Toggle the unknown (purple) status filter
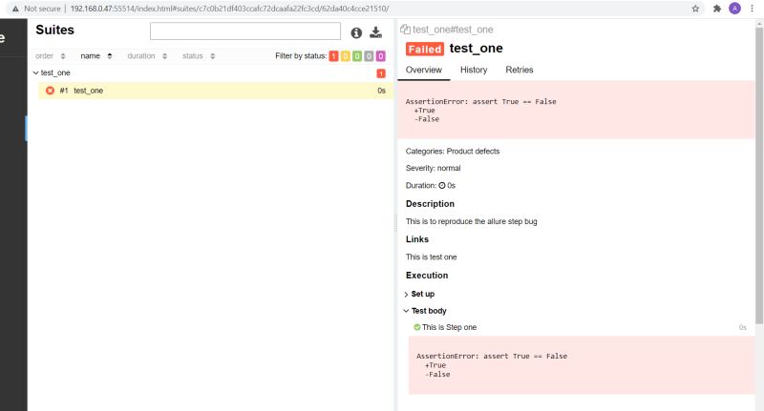Screen dimensions: 764x411 [380, 56]
